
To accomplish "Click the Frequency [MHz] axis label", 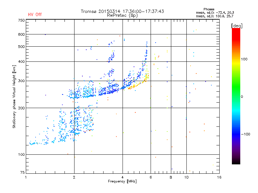I will point(122,181).
